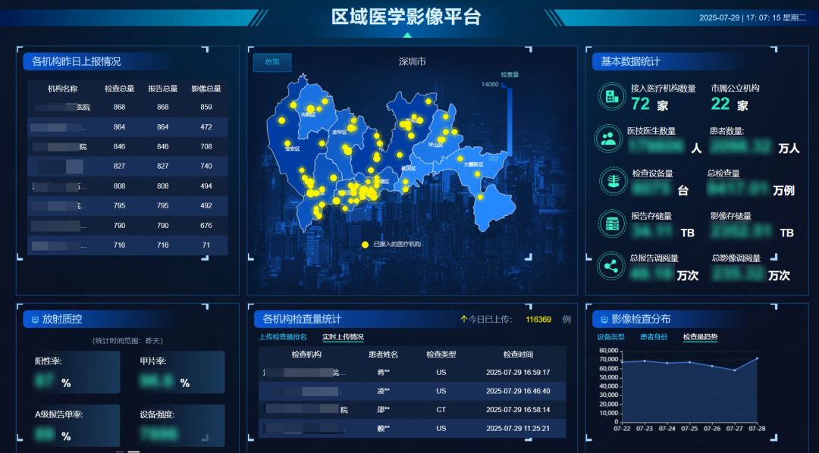Click the upload arrow icon beside 今日已上传
This screenshot has width=819, height=453.
(463, 320)
